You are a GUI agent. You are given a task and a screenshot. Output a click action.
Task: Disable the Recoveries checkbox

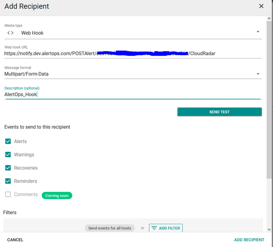[x=8, y=168]
